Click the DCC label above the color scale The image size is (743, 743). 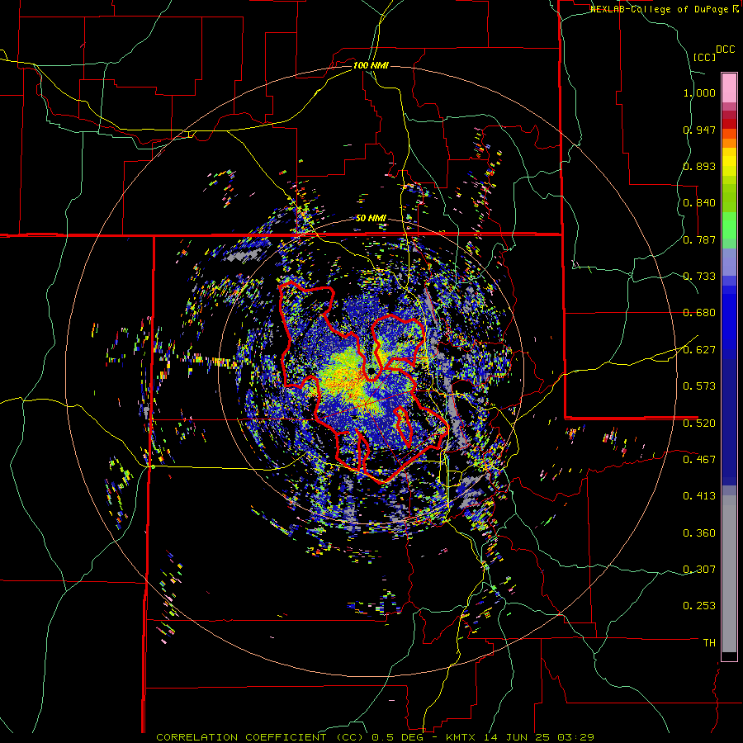[x=725, y=50]
